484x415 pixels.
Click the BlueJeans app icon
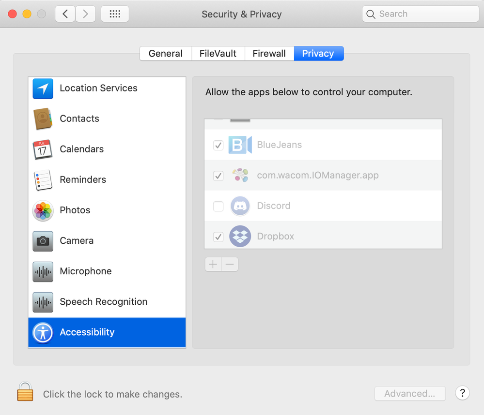click(x=240, y=145)
